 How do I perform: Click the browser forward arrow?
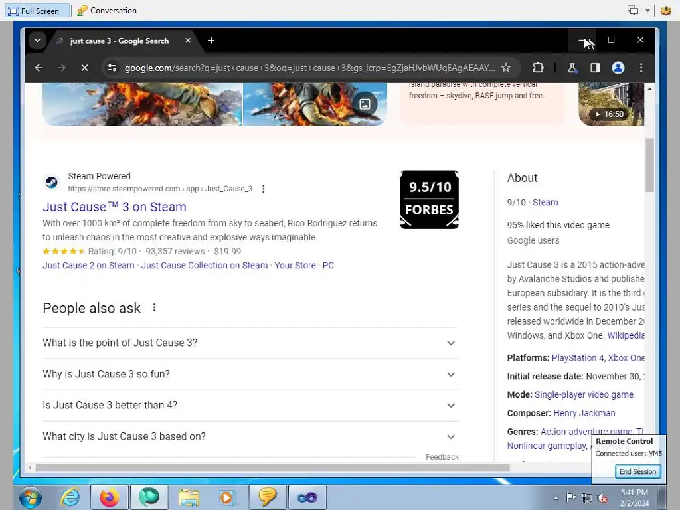tap(62, 68)
